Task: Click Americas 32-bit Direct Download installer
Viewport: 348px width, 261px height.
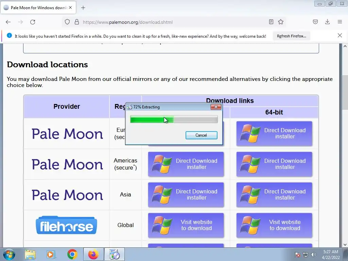Action: (x=186, y=164)
